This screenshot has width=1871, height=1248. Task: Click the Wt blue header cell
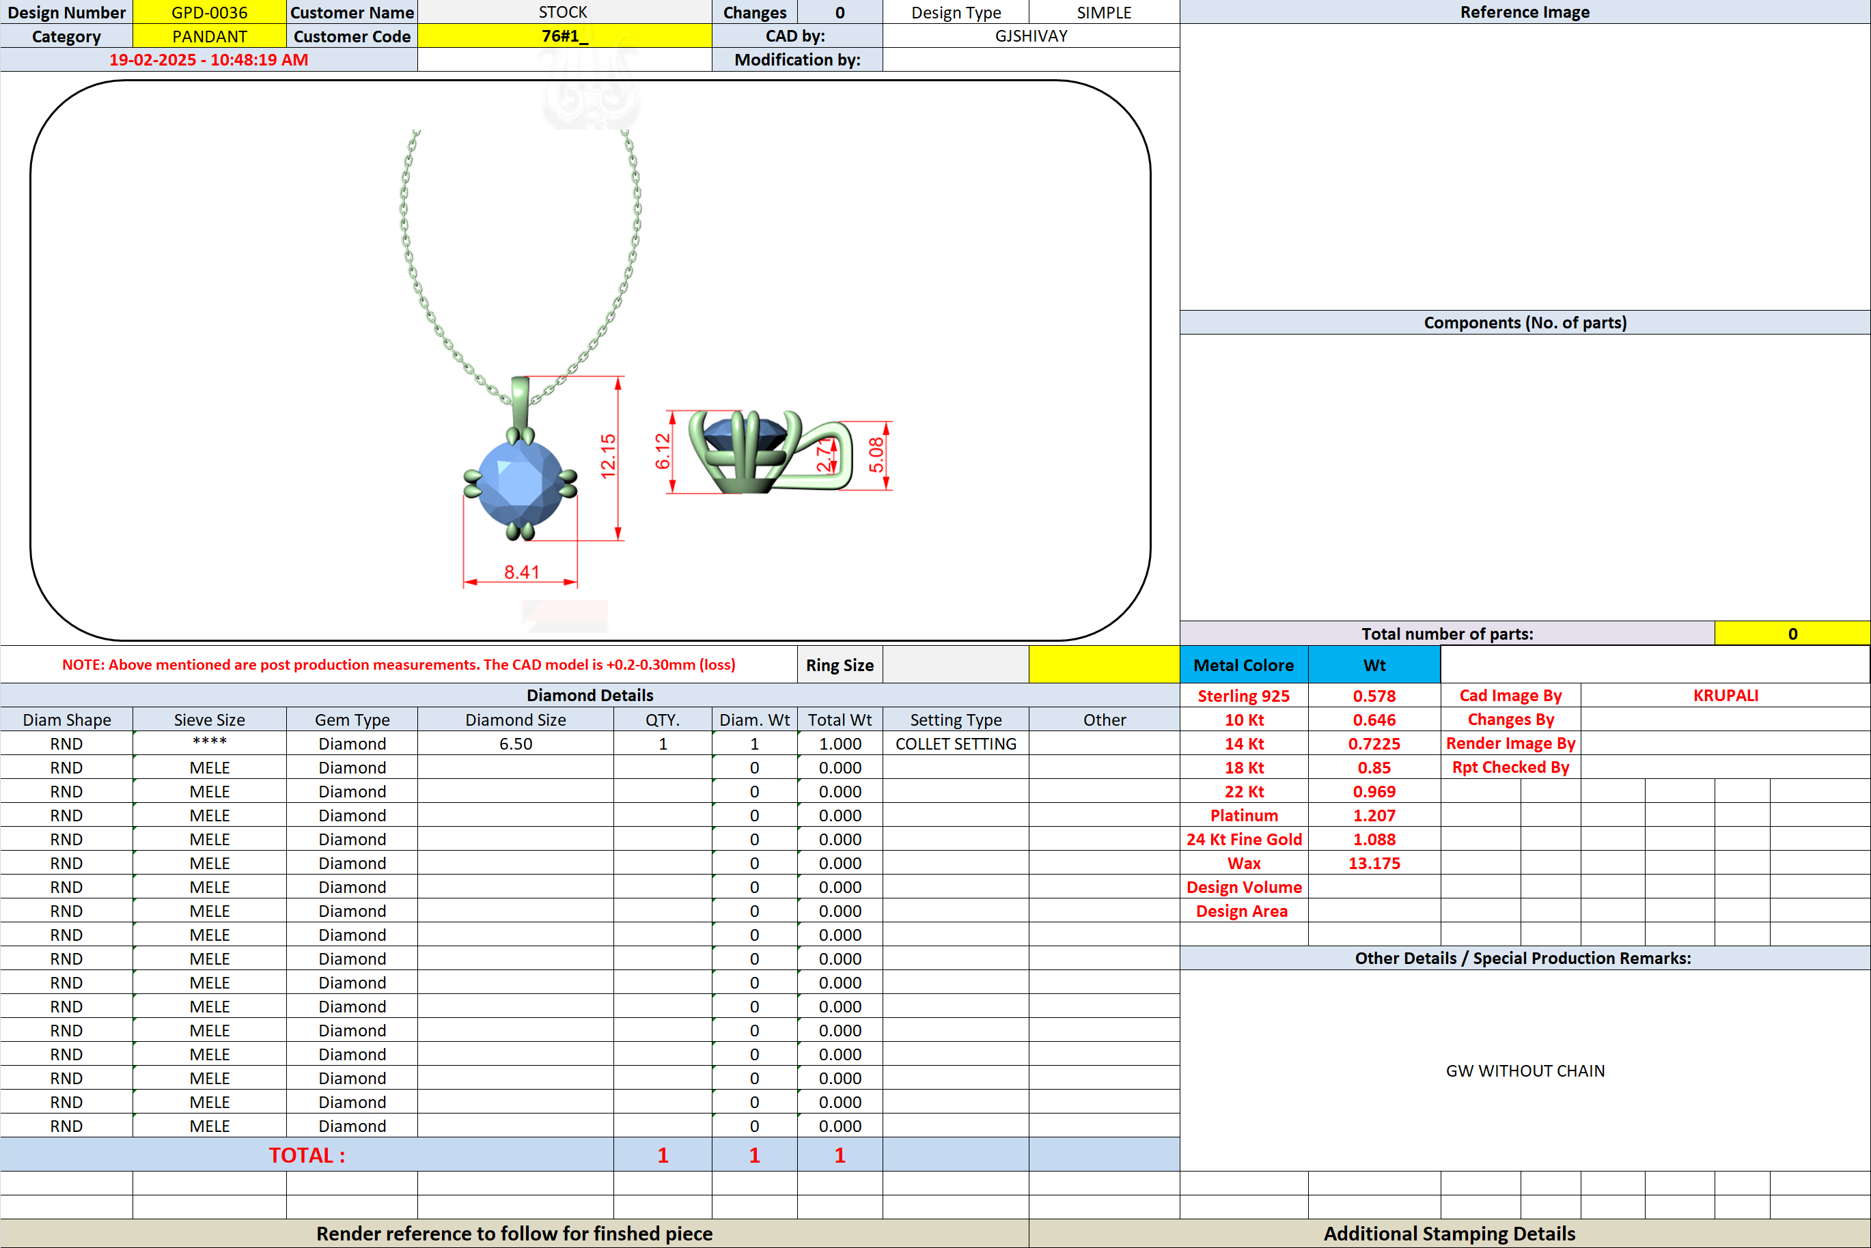pyautogui.click(x=1374, y=664)
